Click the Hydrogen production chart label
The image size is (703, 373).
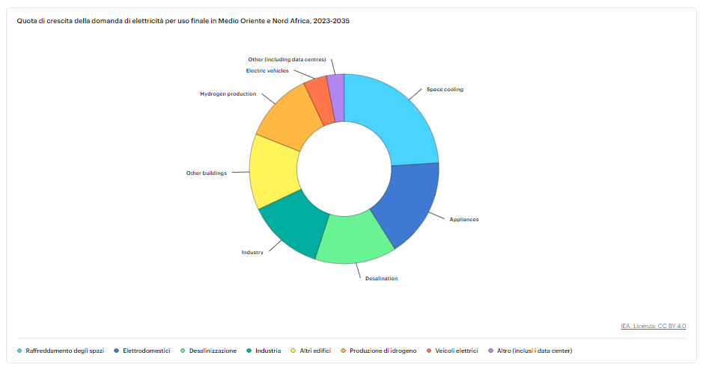pyautogui.click(x=228, y=94)
